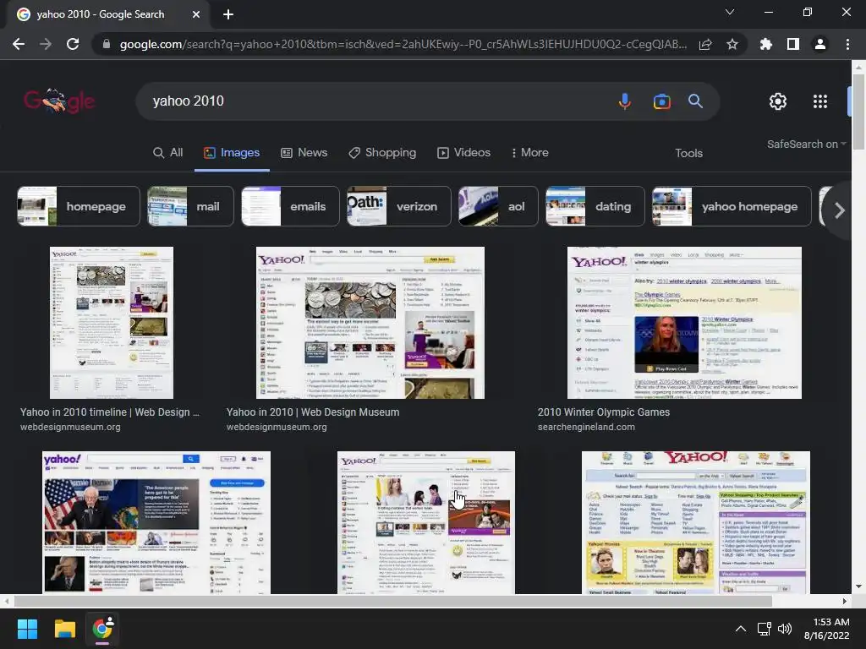
Task: Switch to the News tab
Action: click(x=304, y=153)
